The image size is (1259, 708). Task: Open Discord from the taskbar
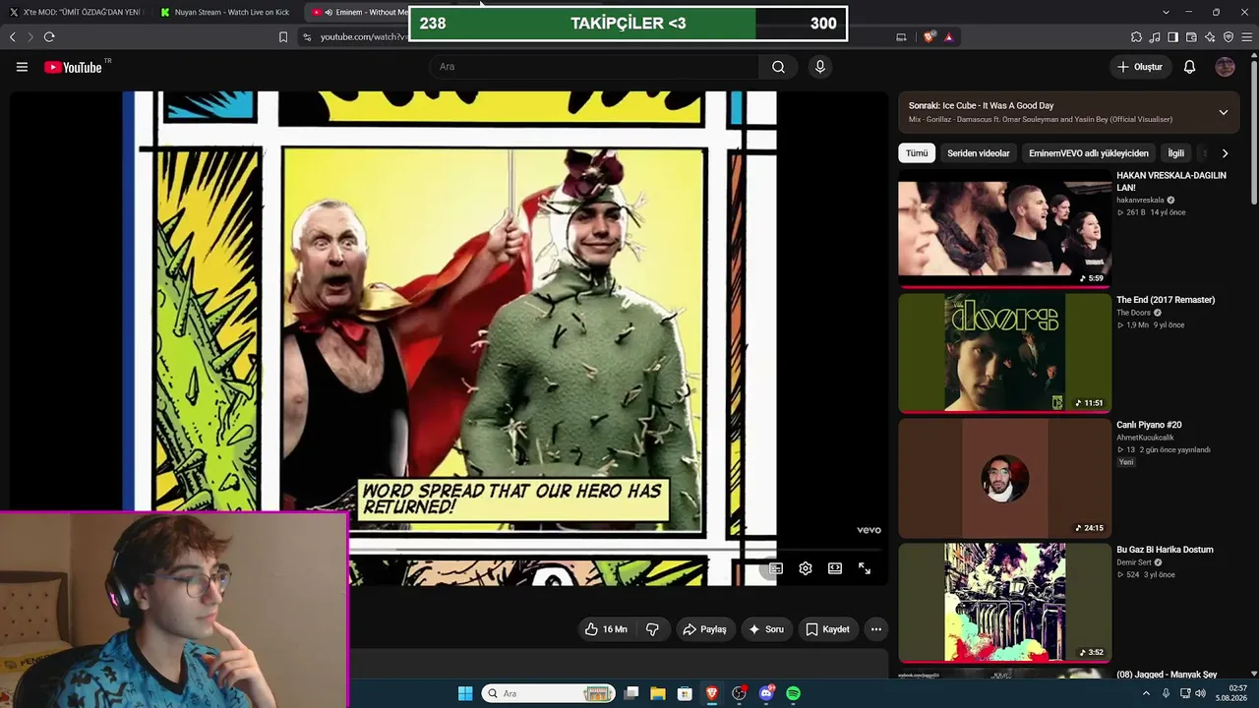point(766,693)
